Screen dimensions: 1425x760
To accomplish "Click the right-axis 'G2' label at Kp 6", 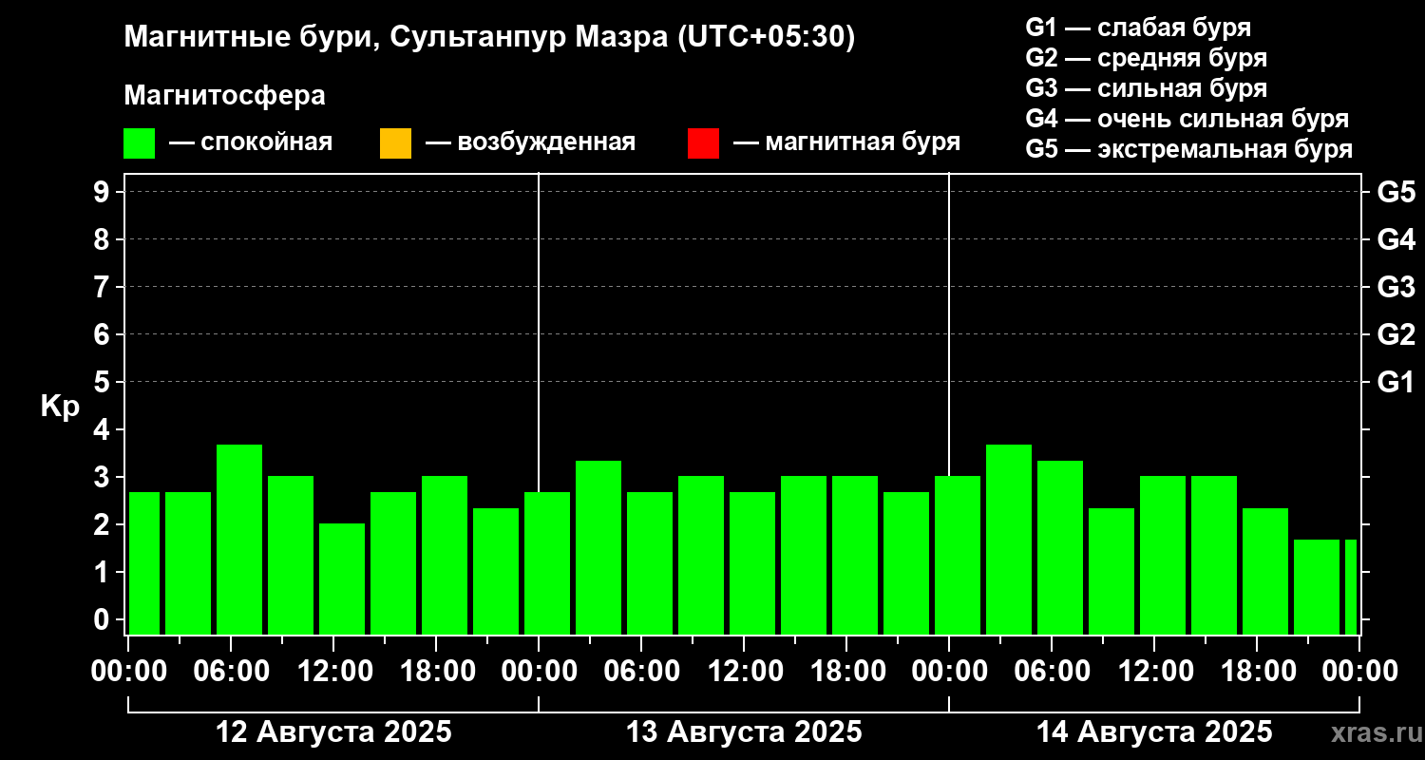I will click(1396, 334).
